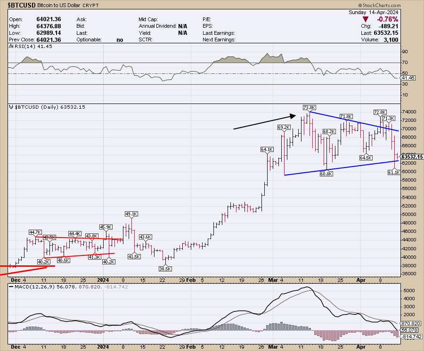Click the 44.4K price label
The image size is (424, 351).
[74, 233]
